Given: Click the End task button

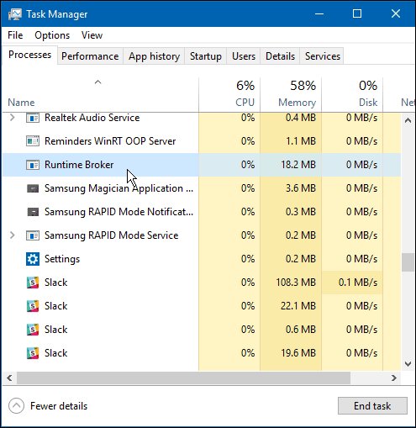Looking at the screenshot, I should point(372,405).
